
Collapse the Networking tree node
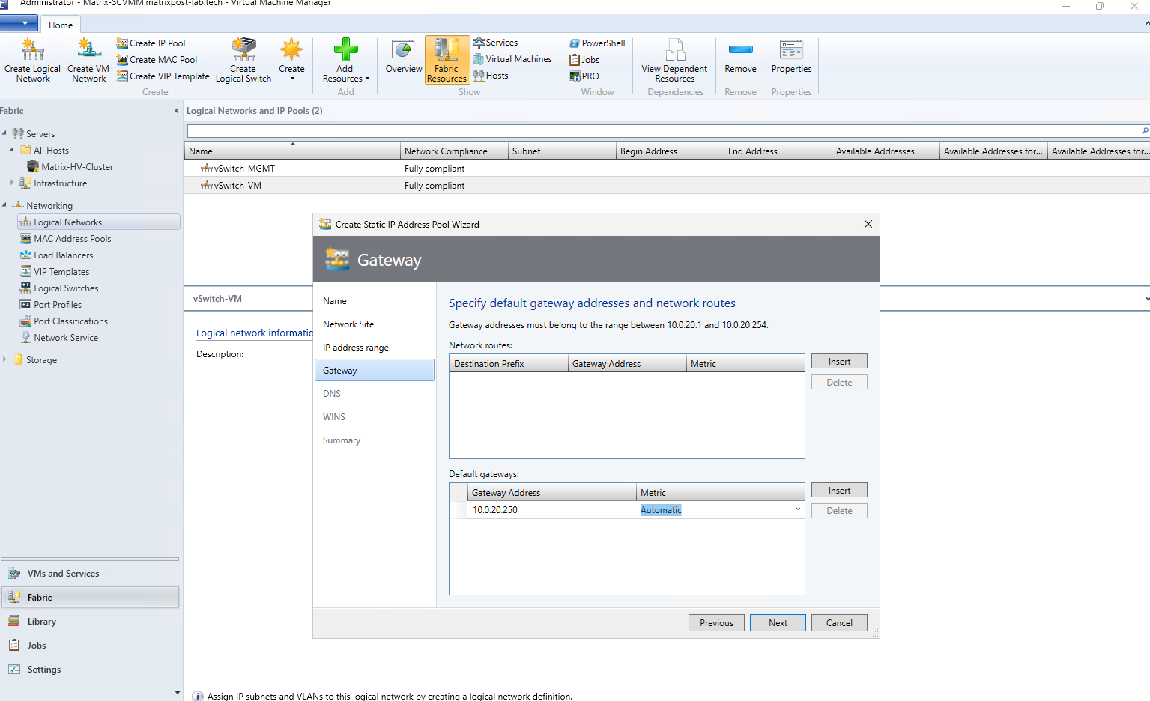pyautogui.click(x=4, y=205)
